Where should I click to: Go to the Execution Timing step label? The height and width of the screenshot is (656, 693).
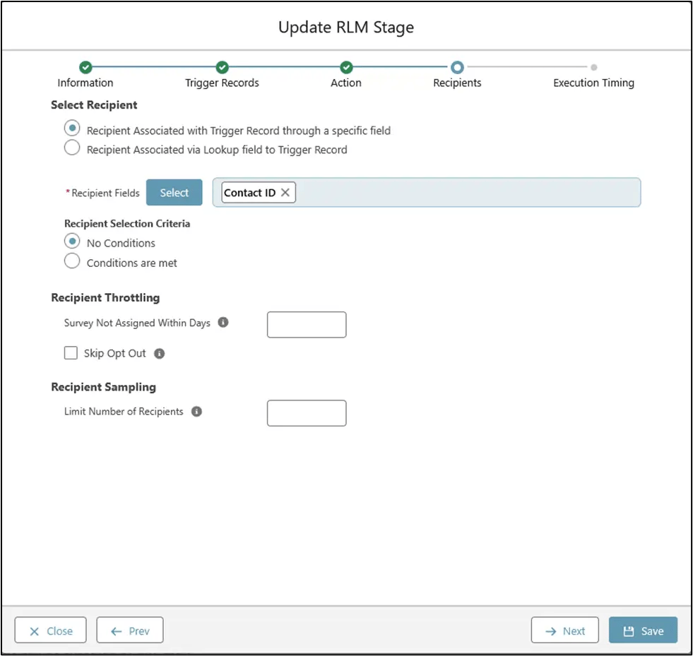(593, 83)
